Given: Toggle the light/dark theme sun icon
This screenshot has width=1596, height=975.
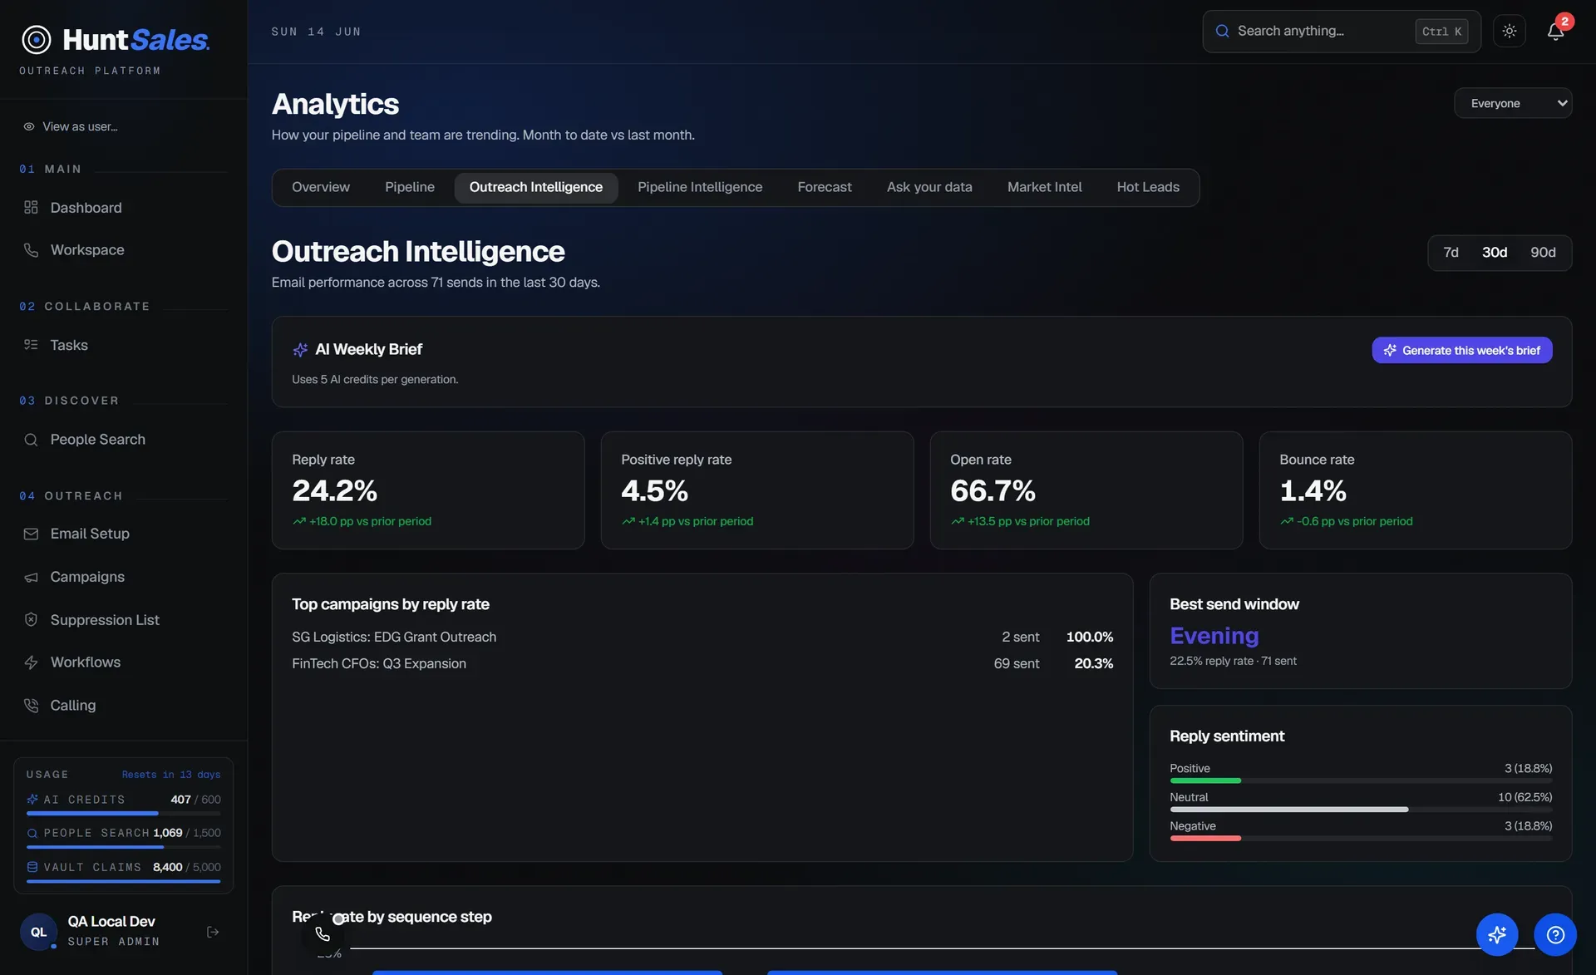Looking at the screenshot, I should [1510, 32].
